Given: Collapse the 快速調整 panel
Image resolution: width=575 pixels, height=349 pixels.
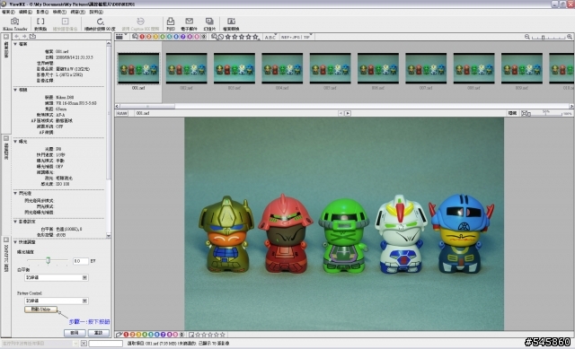Looking at the screenshot, I should 15,242.
